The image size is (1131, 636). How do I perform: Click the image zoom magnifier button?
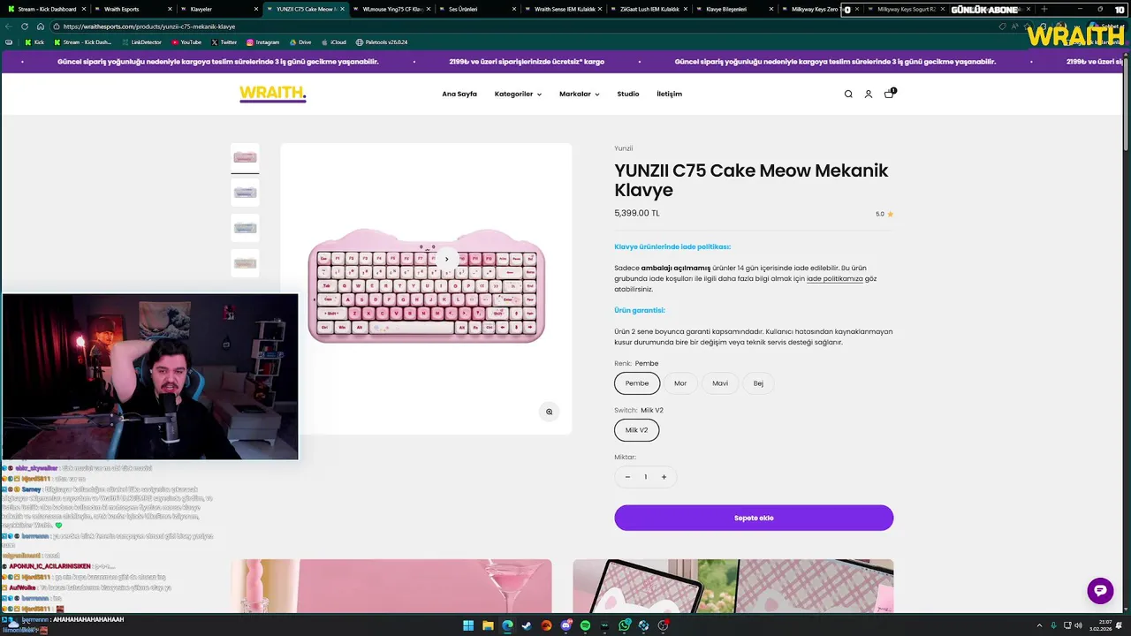click(549, 412)
